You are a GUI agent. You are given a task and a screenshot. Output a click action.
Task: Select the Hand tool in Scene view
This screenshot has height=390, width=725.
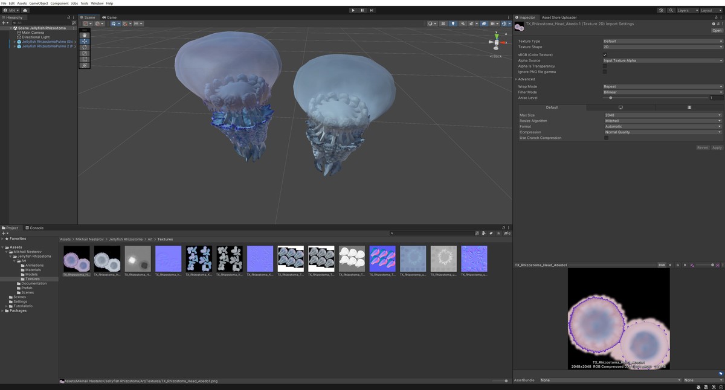[85, 36]
